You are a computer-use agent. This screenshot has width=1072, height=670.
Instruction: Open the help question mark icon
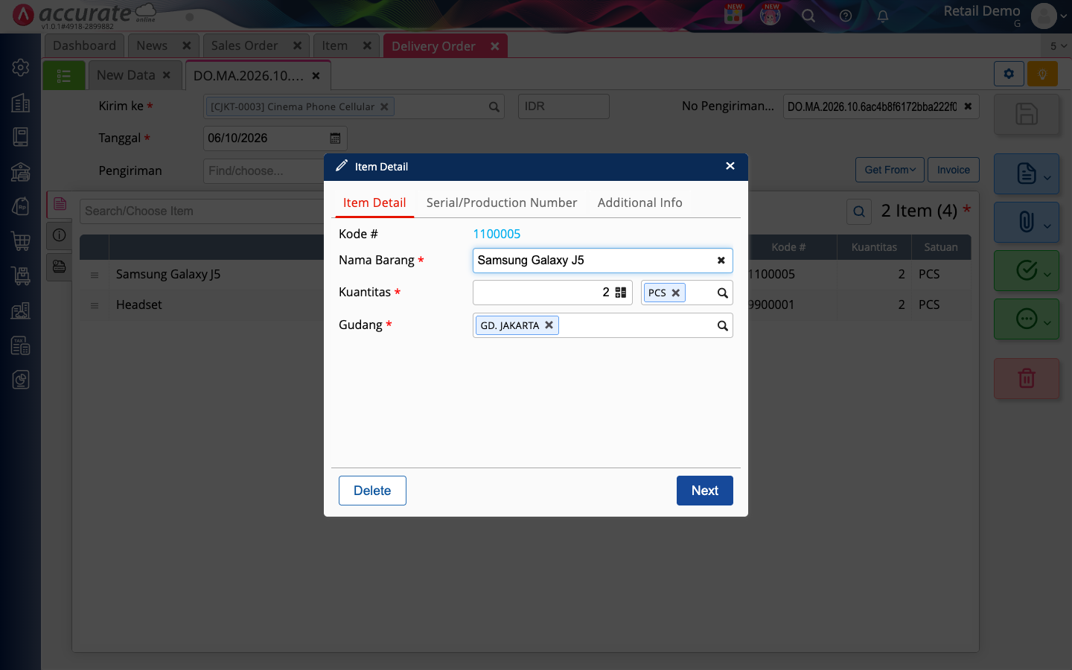[846, 16]
